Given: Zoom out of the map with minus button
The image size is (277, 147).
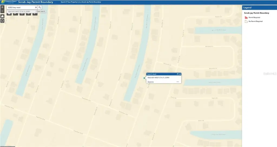Looking at the screenshot, I should (x=2, y=11).
